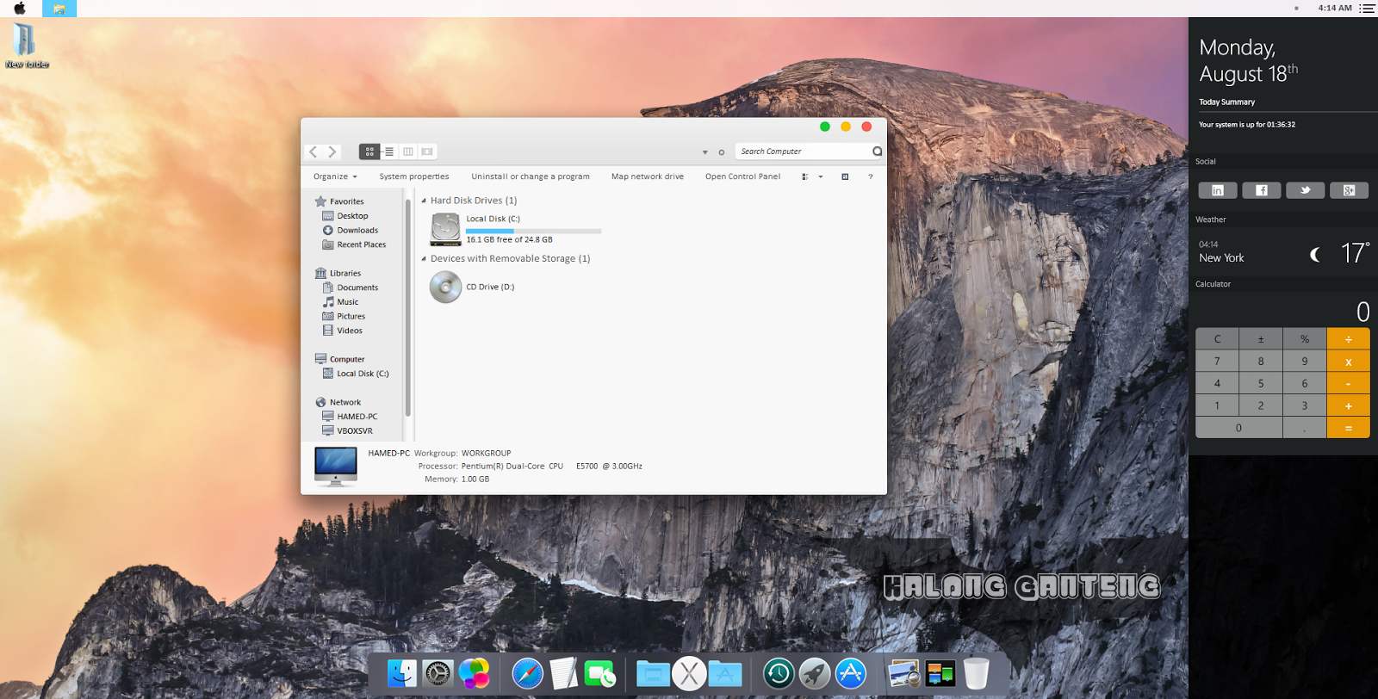Switch to icon grid view

coord(369,152)
